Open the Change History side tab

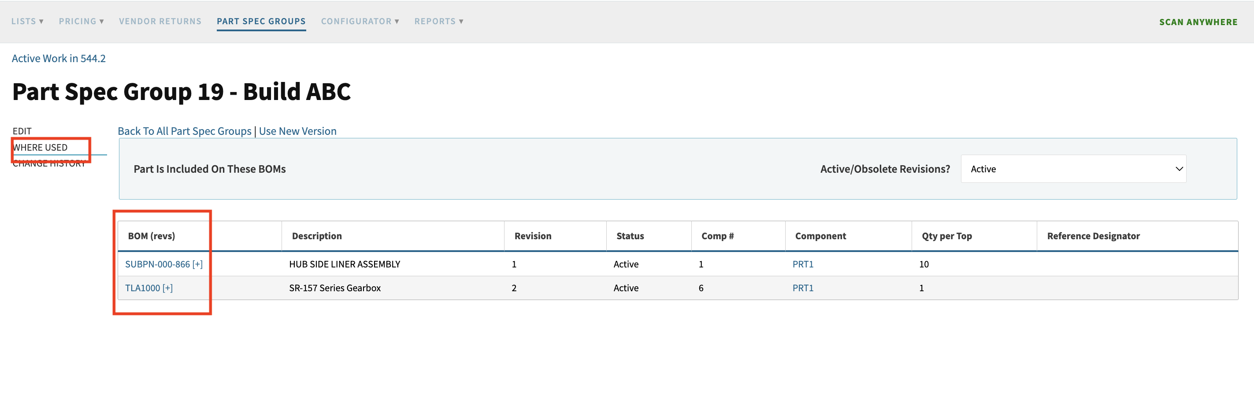[48, 164]
